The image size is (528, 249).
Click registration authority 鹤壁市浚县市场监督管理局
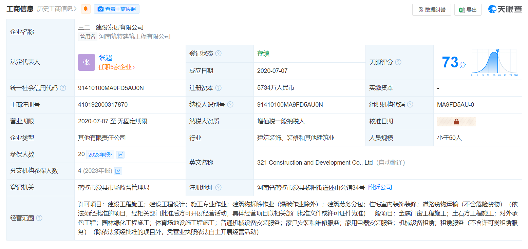[x=114, y=187]
